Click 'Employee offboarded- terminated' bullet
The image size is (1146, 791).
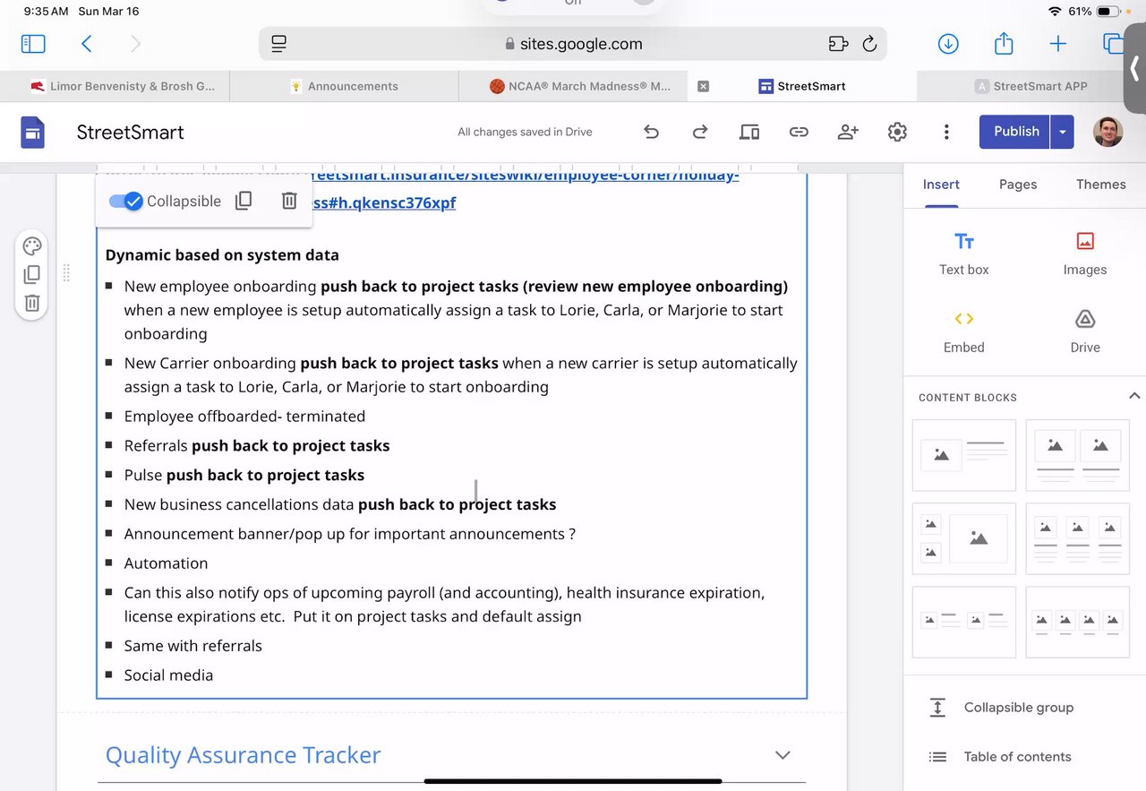coord(244,417)
